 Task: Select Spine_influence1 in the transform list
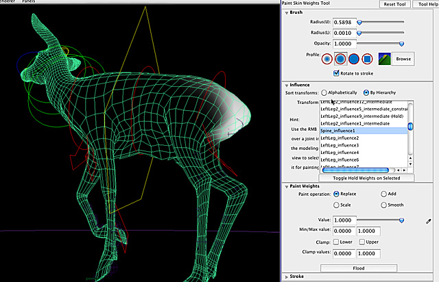pos(364,131)
